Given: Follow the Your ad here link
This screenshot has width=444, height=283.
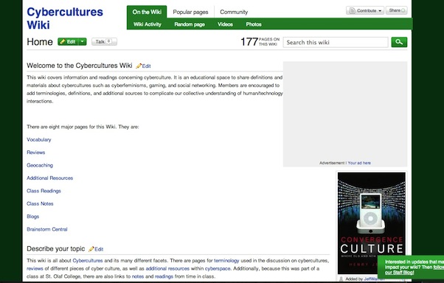Looking at the screenshot, I should [x=359, y=163].
